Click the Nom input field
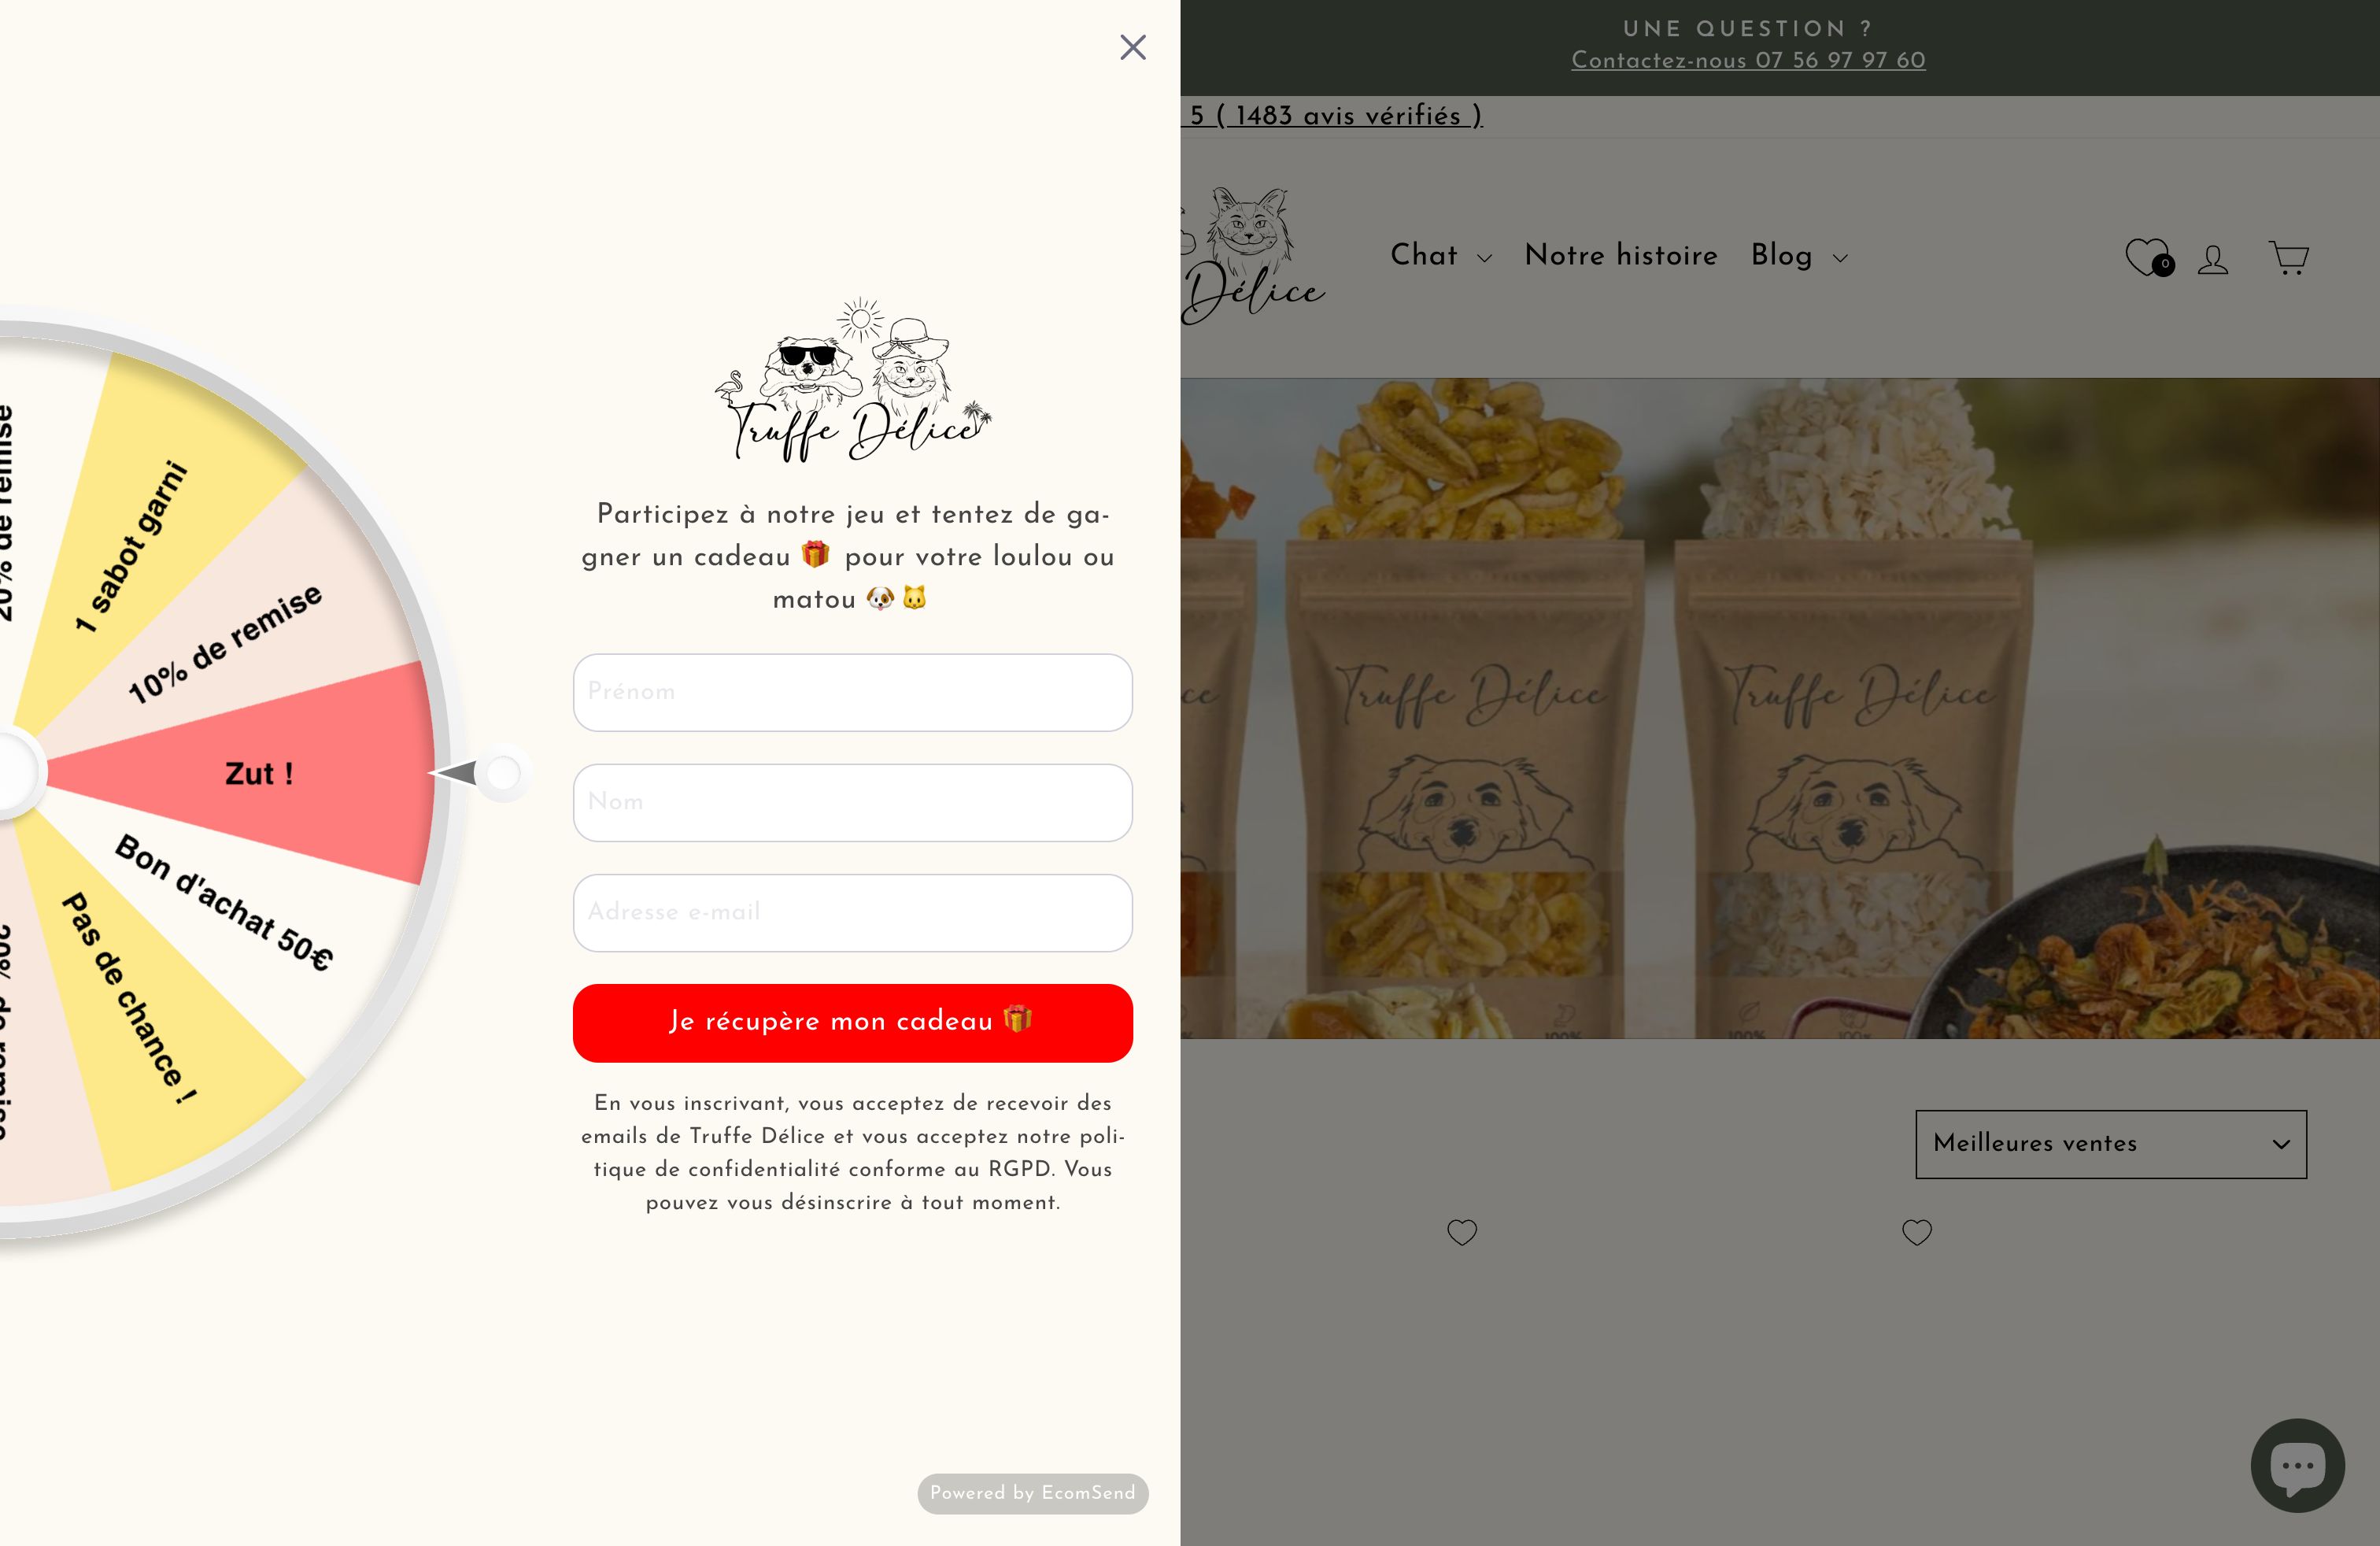The image size is (2380, 1546). [850, 801]
